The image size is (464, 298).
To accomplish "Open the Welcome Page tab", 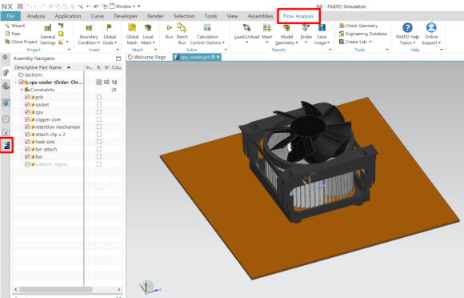I will 146,57.
